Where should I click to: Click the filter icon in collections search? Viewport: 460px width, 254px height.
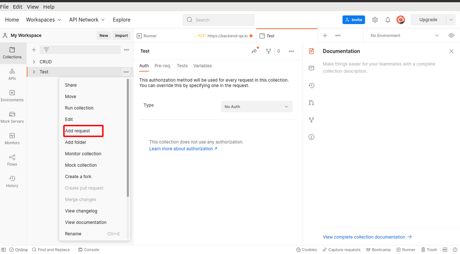coord(46,50)
